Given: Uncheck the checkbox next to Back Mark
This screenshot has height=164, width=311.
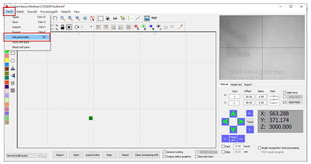Looking at the screenshot, I should pos(285,102).
